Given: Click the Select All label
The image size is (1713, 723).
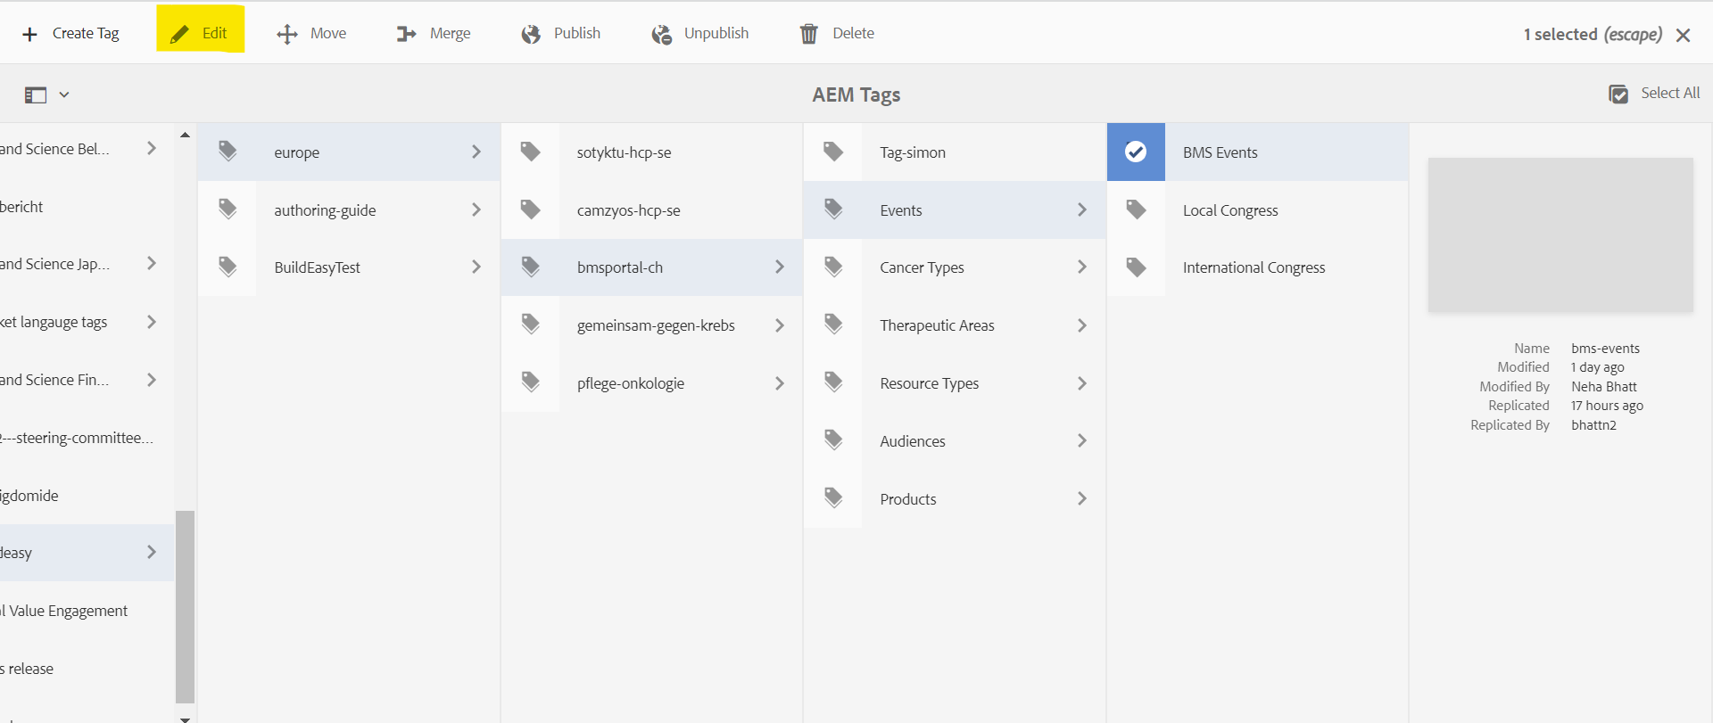Looking at the screenshot, I should (1670, 93).
